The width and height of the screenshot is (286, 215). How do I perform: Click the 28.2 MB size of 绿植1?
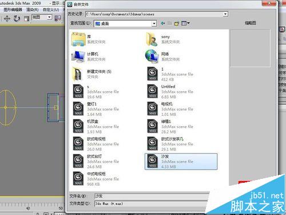pos(169,132)
